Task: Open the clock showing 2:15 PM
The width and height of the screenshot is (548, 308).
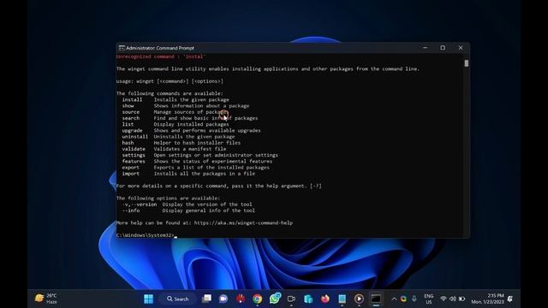Action: pyautogui.click(x=487, y=299)
